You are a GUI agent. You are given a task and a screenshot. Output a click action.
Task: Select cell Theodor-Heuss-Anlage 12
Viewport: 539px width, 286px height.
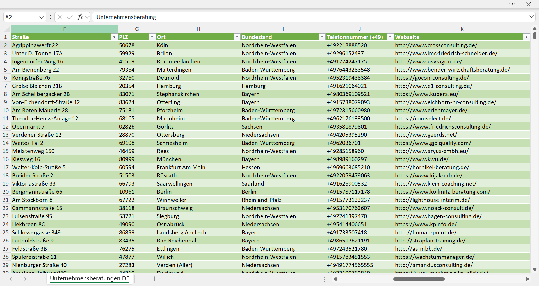click(65, 118)
